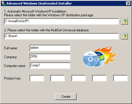This screenshot has width=132, height=104.
Task: Click the fifth Product key box
Action: pos(120,78)
